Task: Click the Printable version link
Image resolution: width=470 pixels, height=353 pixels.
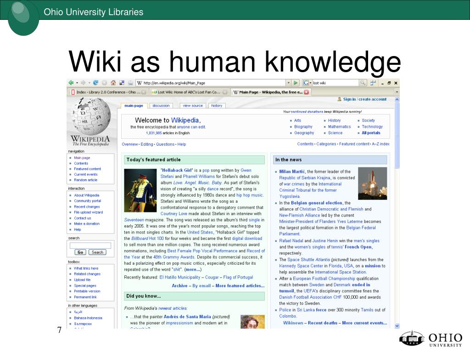Action: pyautogui.click(x=87, y=291)
